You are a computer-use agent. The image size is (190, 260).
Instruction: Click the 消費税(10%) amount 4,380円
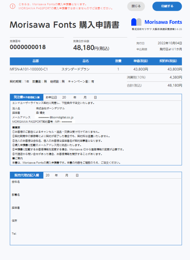point(176,78)
